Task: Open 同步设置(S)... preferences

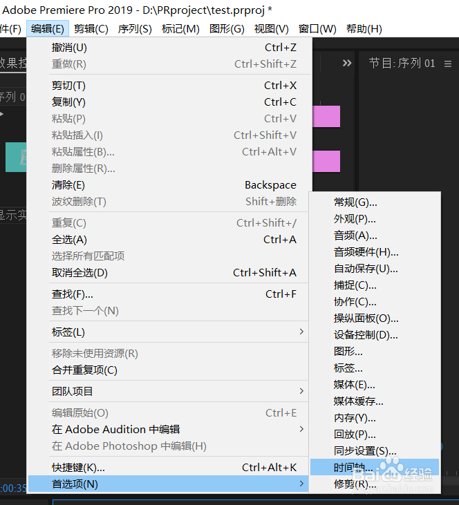Action: click(x=375, y=451)
